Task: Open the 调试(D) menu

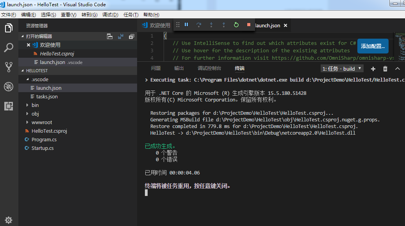Action: (x=110, y=15)
